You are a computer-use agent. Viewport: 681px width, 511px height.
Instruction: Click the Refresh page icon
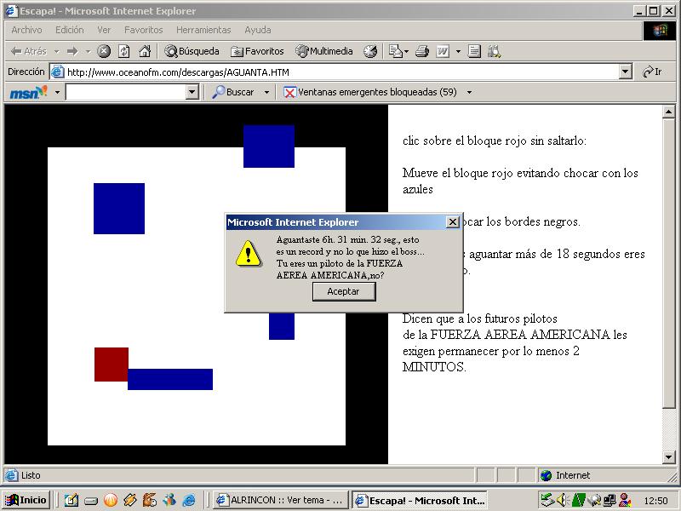coord(123,51)
